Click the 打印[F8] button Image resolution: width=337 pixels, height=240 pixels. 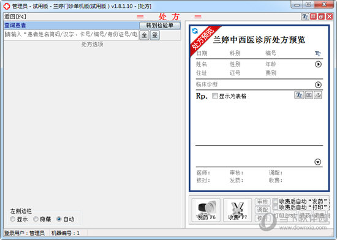[285, 216]
